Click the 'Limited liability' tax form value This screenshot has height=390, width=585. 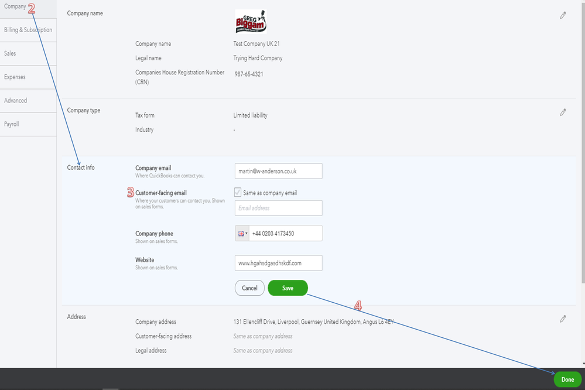(x=251, y=115)
